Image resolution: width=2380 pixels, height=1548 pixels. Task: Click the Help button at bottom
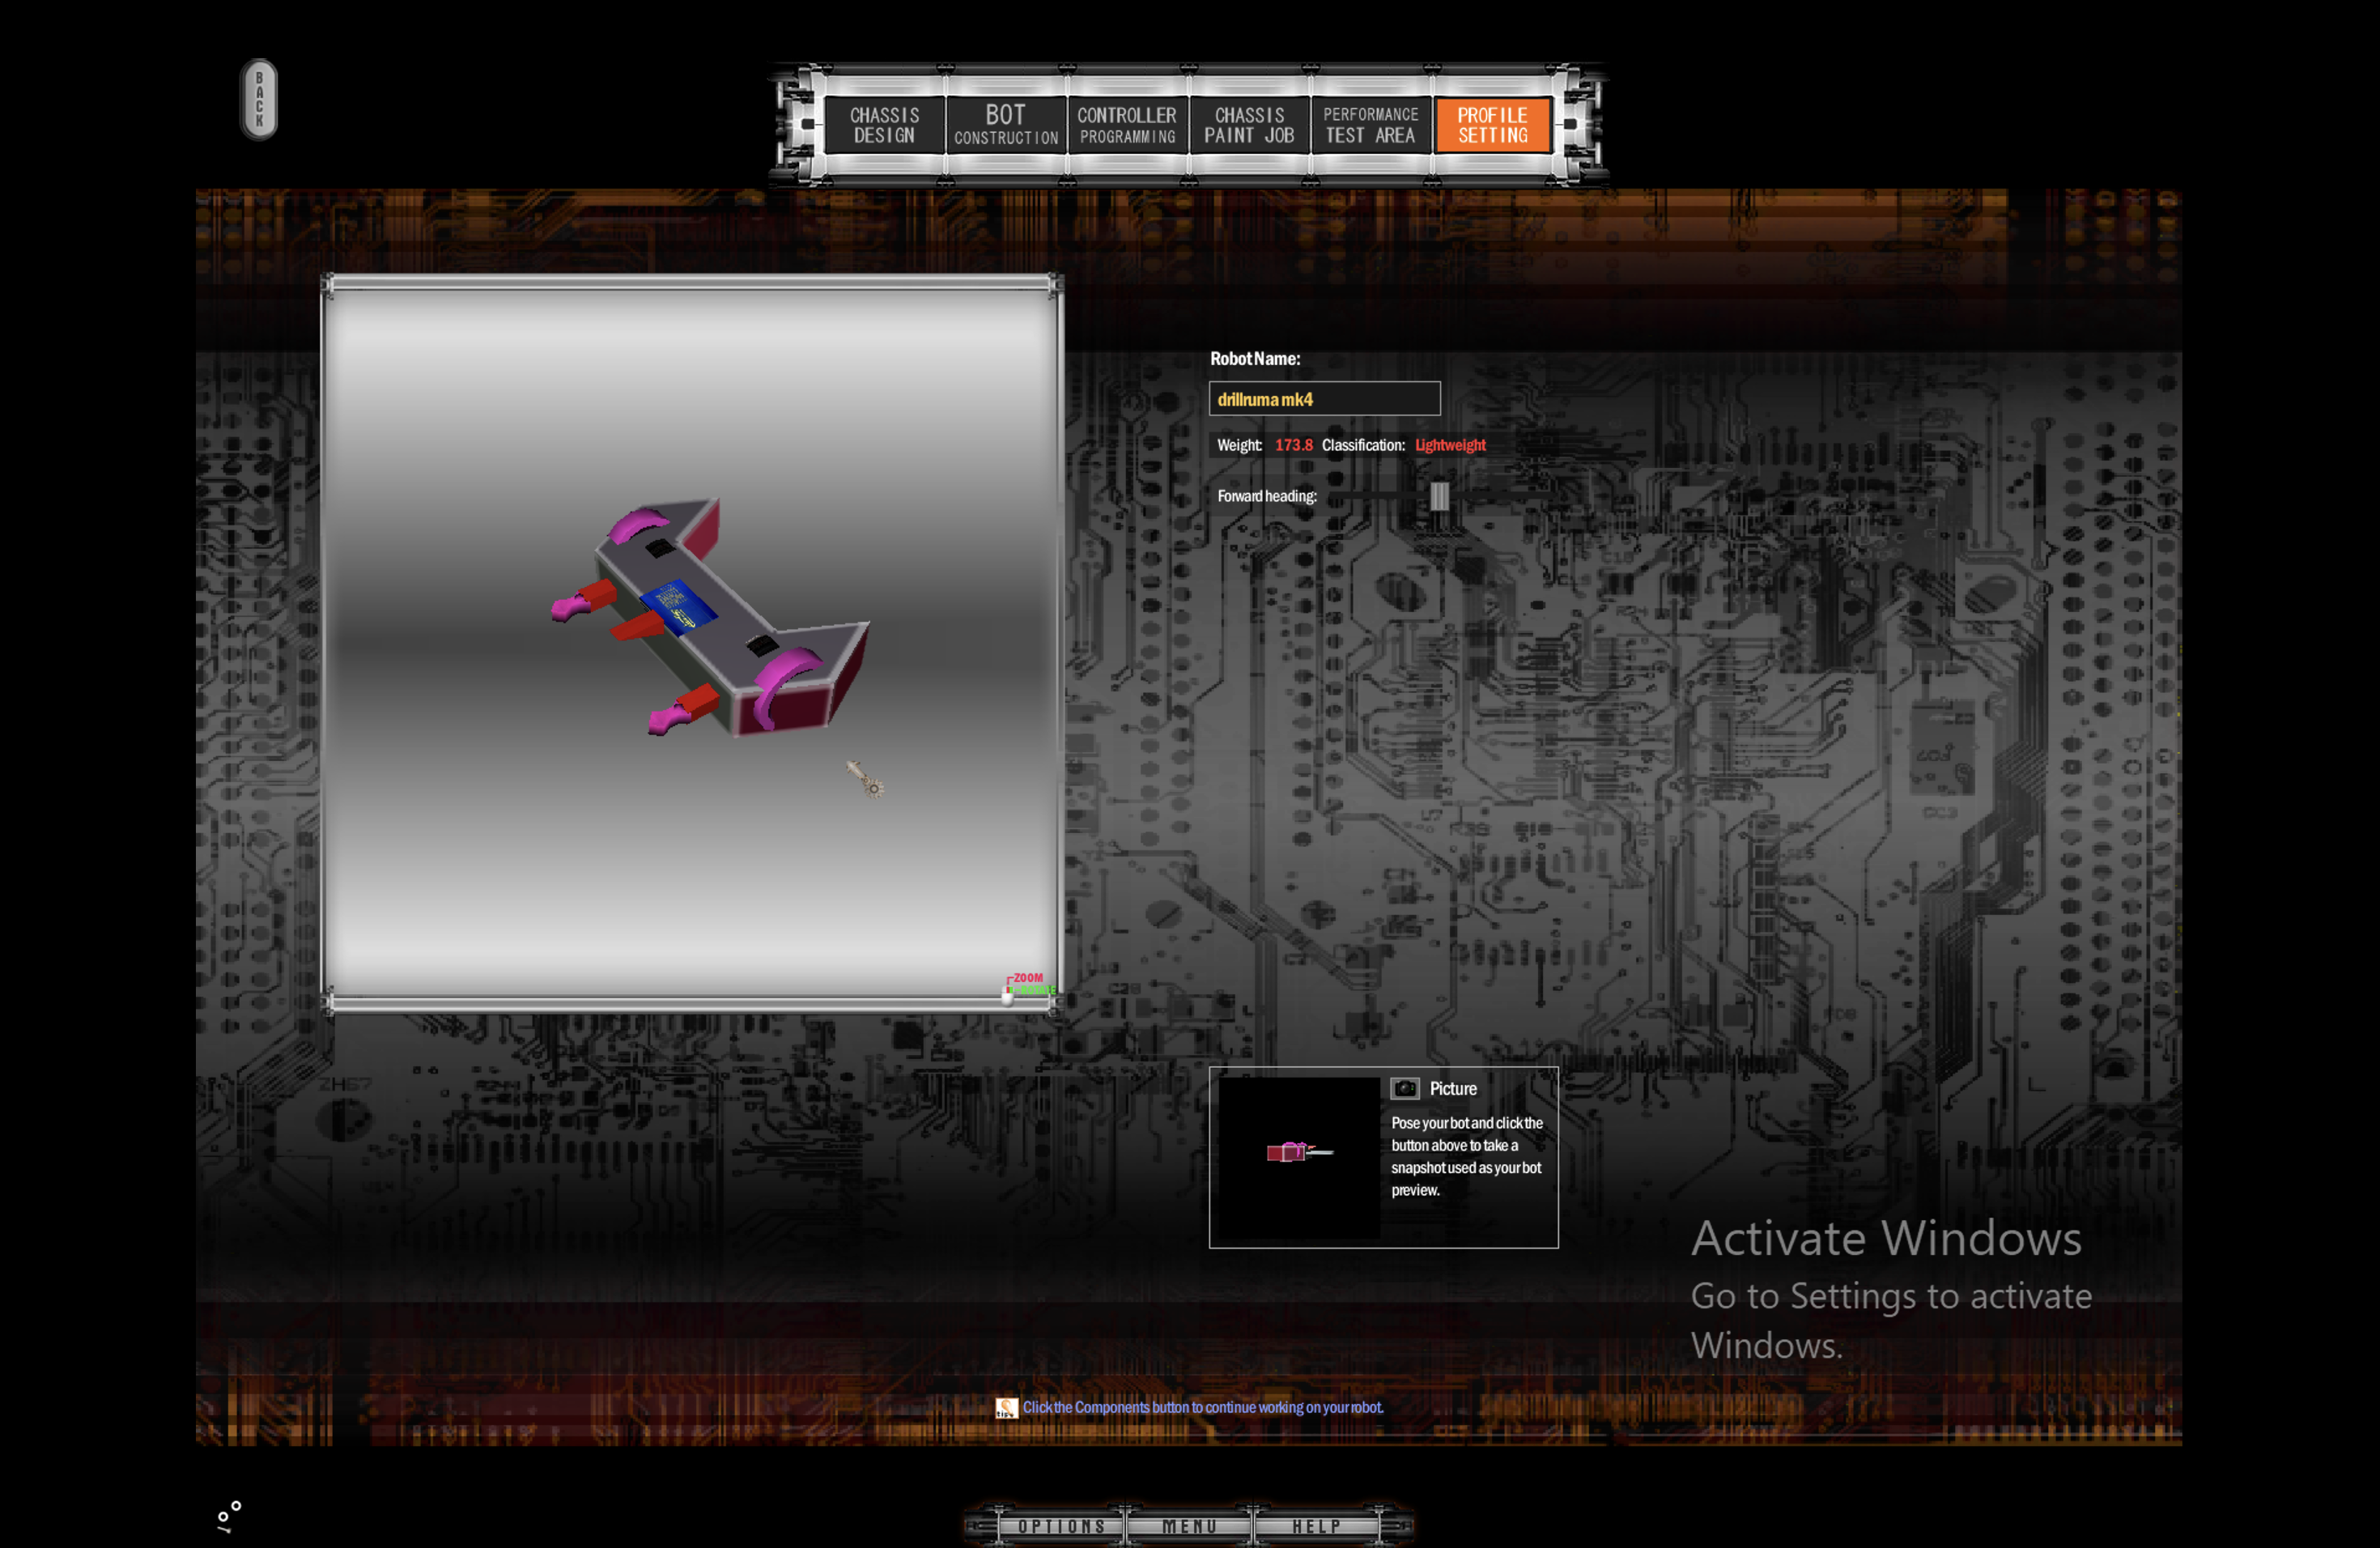1315,1525
